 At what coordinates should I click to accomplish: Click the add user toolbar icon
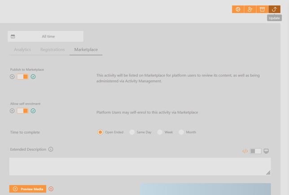coord(250,9)
